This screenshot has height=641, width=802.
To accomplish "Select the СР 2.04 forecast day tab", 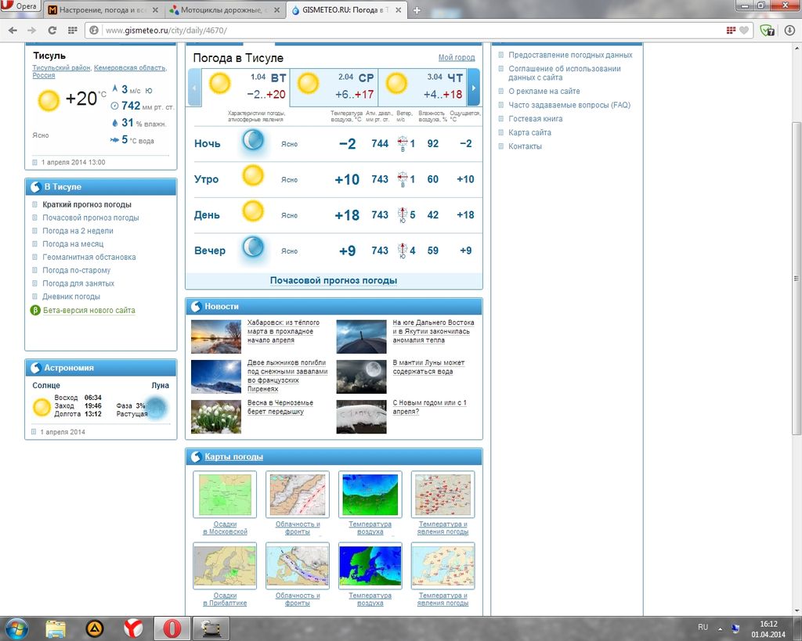I will coord(334,87).
